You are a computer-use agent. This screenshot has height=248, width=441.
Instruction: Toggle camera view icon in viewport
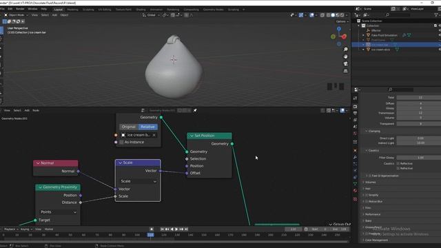346,64
